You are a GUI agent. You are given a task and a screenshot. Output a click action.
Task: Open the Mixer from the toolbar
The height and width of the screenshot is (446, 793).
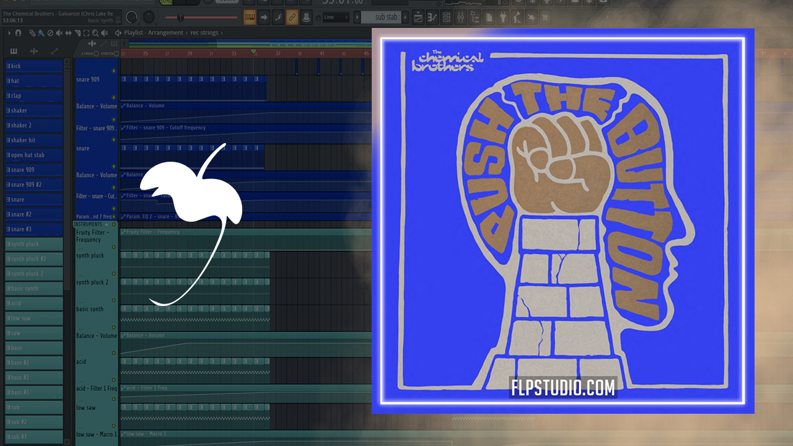click(x=461, y=17)
